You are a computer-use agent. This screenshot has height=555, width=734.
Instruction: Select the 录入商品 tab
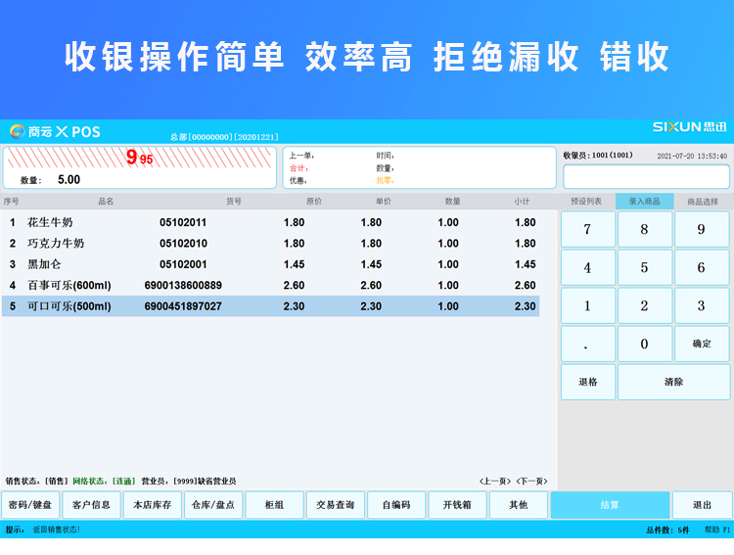pos(644,202)
